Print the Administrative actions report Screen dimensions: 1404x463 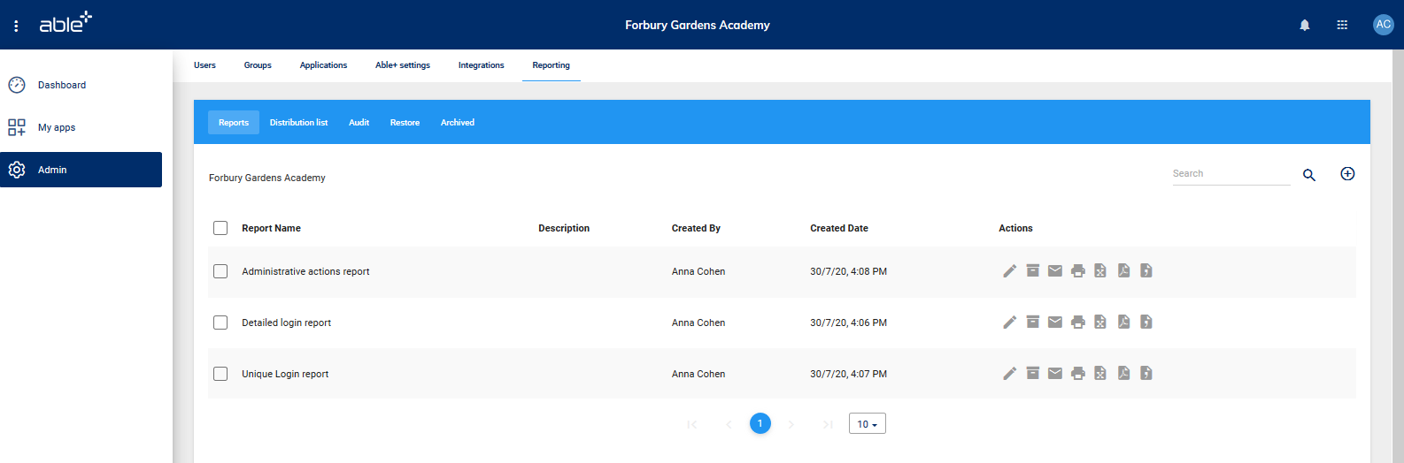coord(1077,271)
